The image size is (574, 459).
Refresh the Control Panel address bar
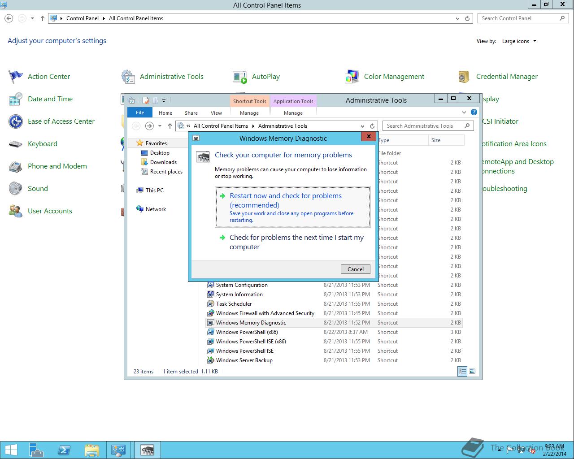point(467,18)
